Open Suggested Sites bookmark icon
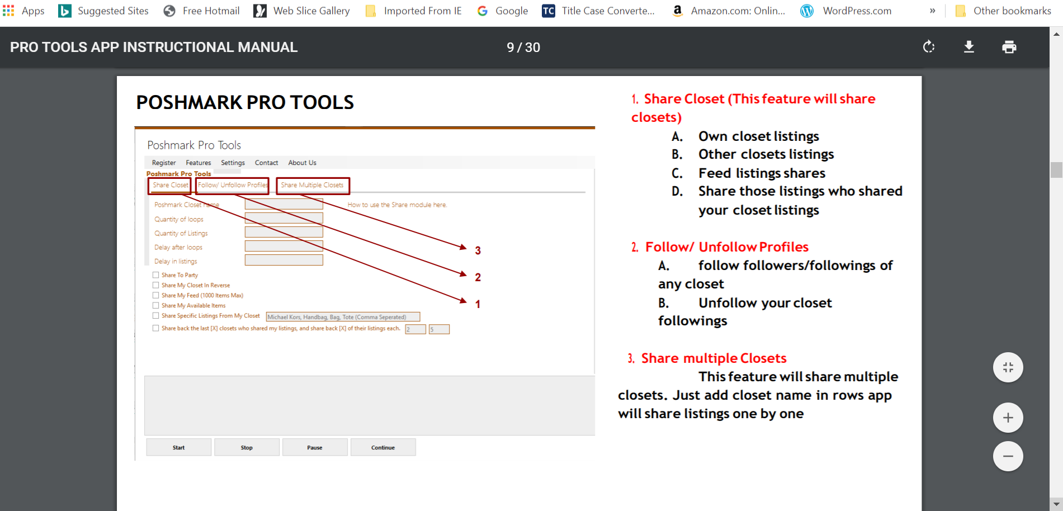This screenshot has width=1063, height=511. point(65,11)
